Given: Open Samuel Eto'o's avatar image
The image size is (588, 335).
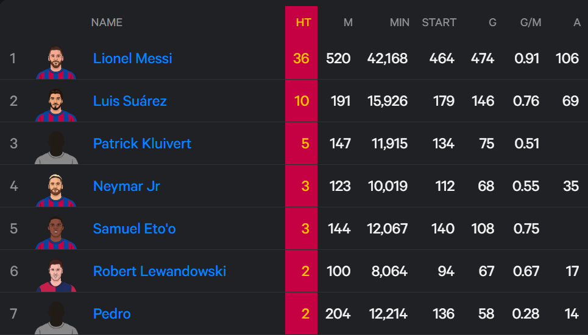Looking at the screenshot, I should tap(56, 233).
